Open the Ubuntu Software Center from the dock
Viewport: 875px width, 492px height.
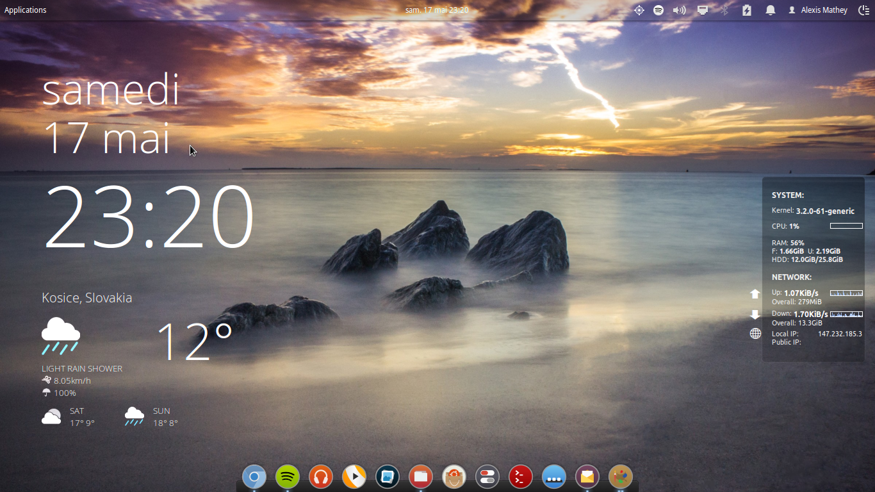(454, 477)
